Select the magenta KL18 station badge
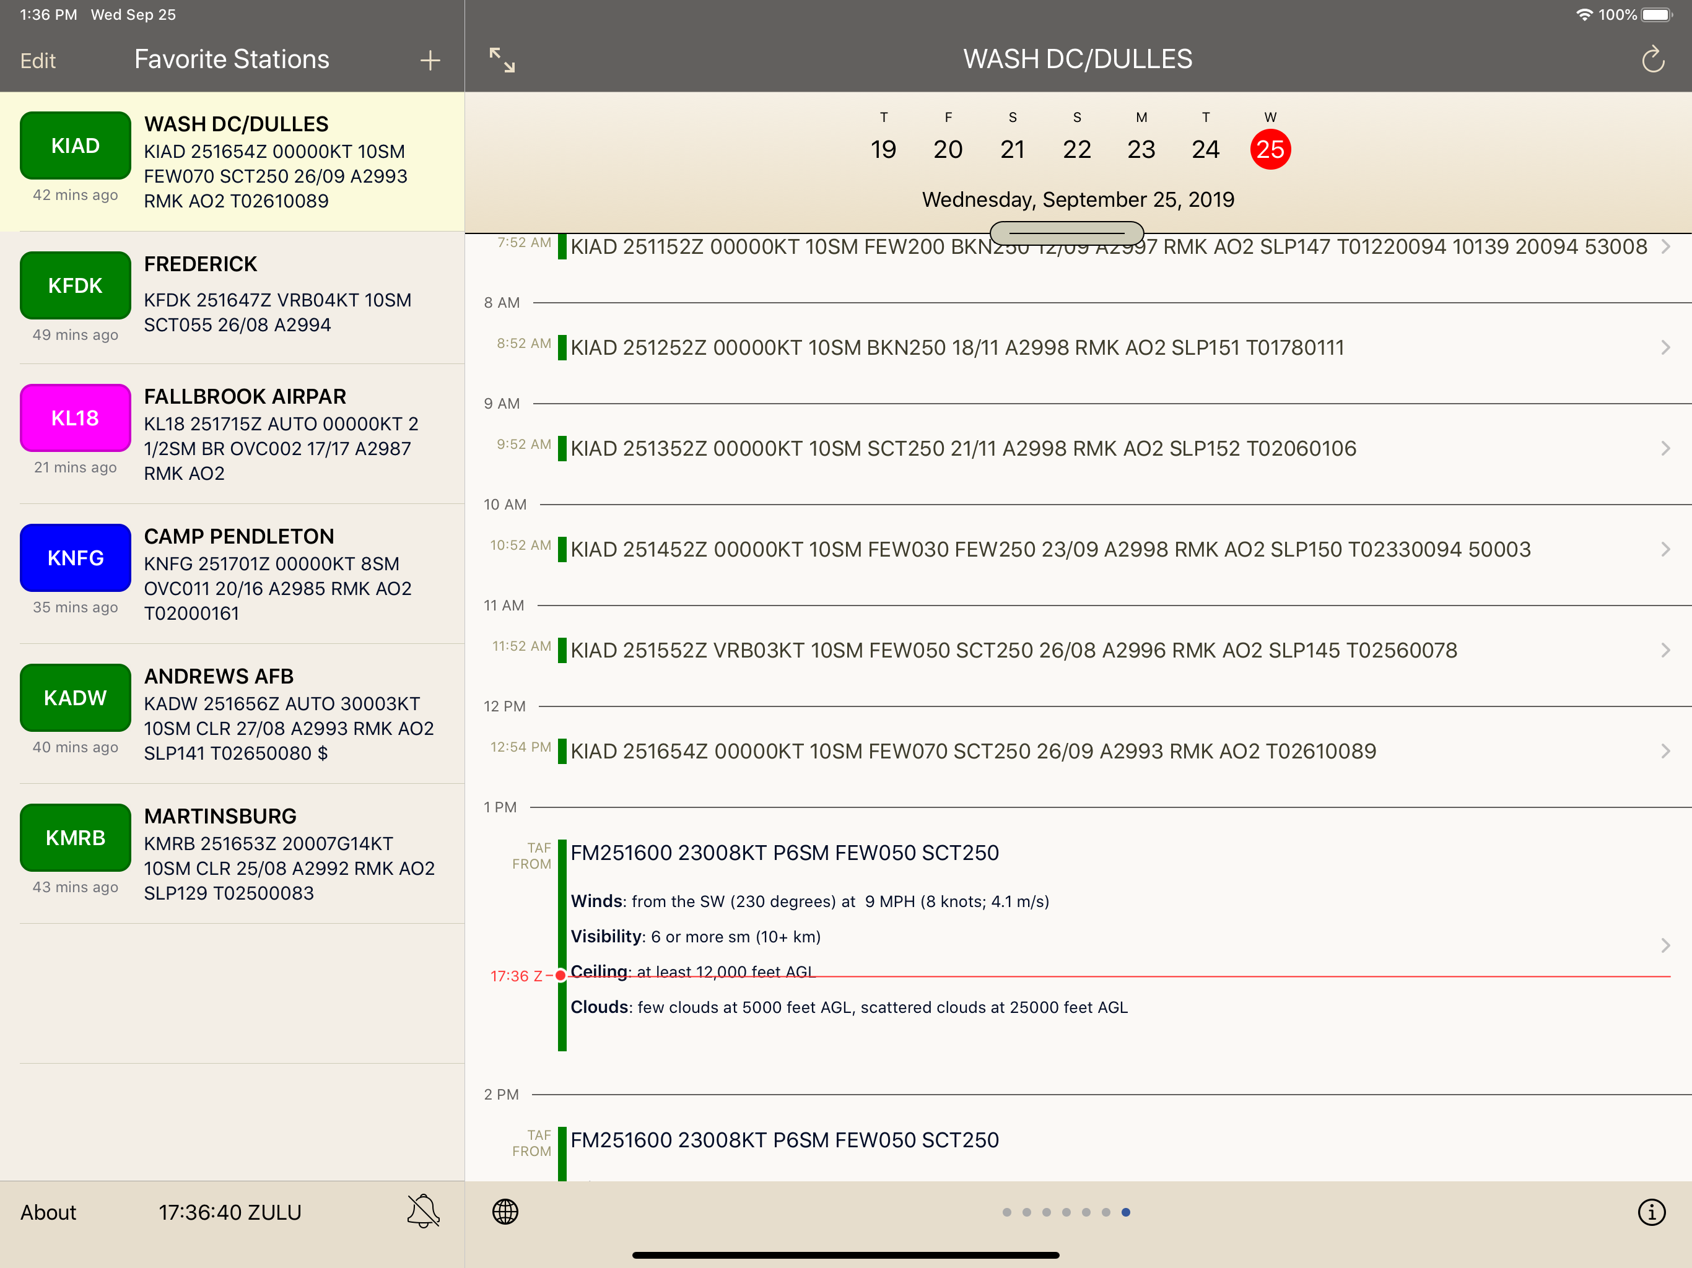 click(x=75, y=417)
